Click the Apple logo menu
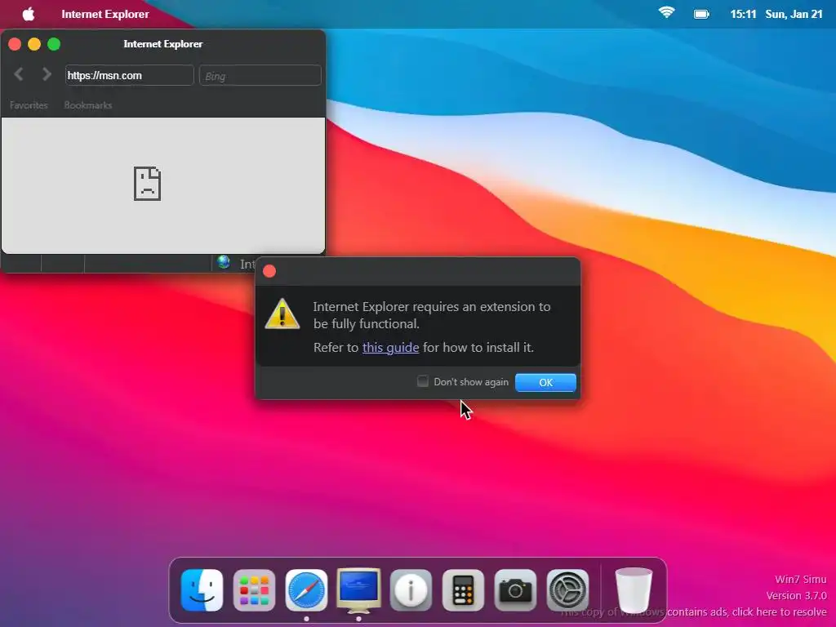 click(29, 14)
